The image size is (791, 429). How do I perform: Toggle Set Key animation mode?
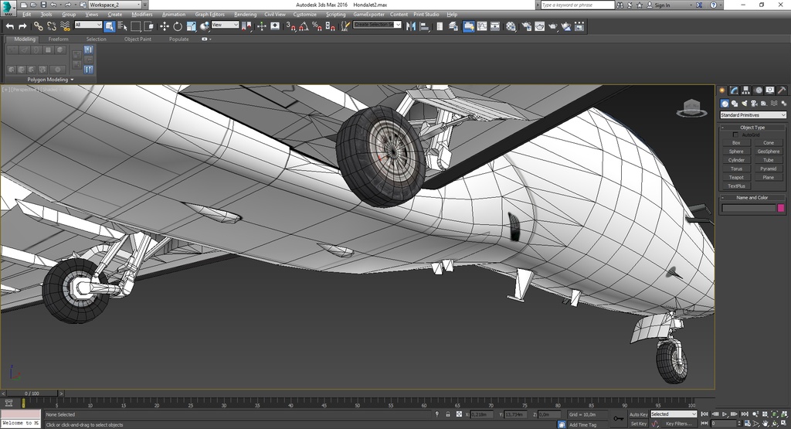[638, 424]
